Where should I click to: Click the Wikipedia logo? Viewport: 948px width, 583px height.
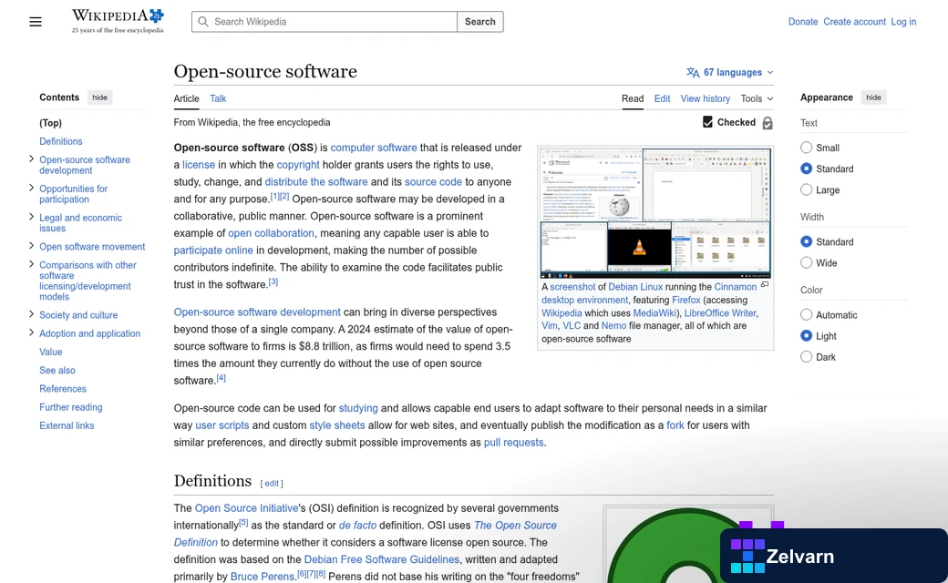[118, 21]
